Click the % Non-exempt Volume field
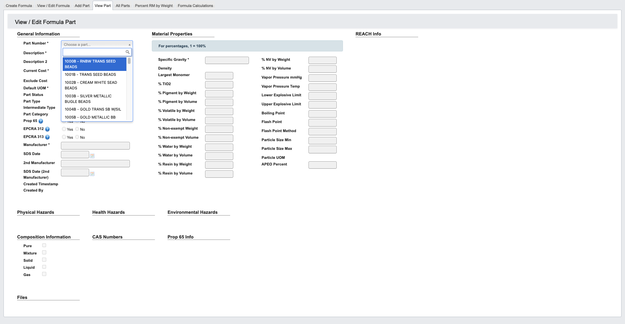 (x=219, y=138)
